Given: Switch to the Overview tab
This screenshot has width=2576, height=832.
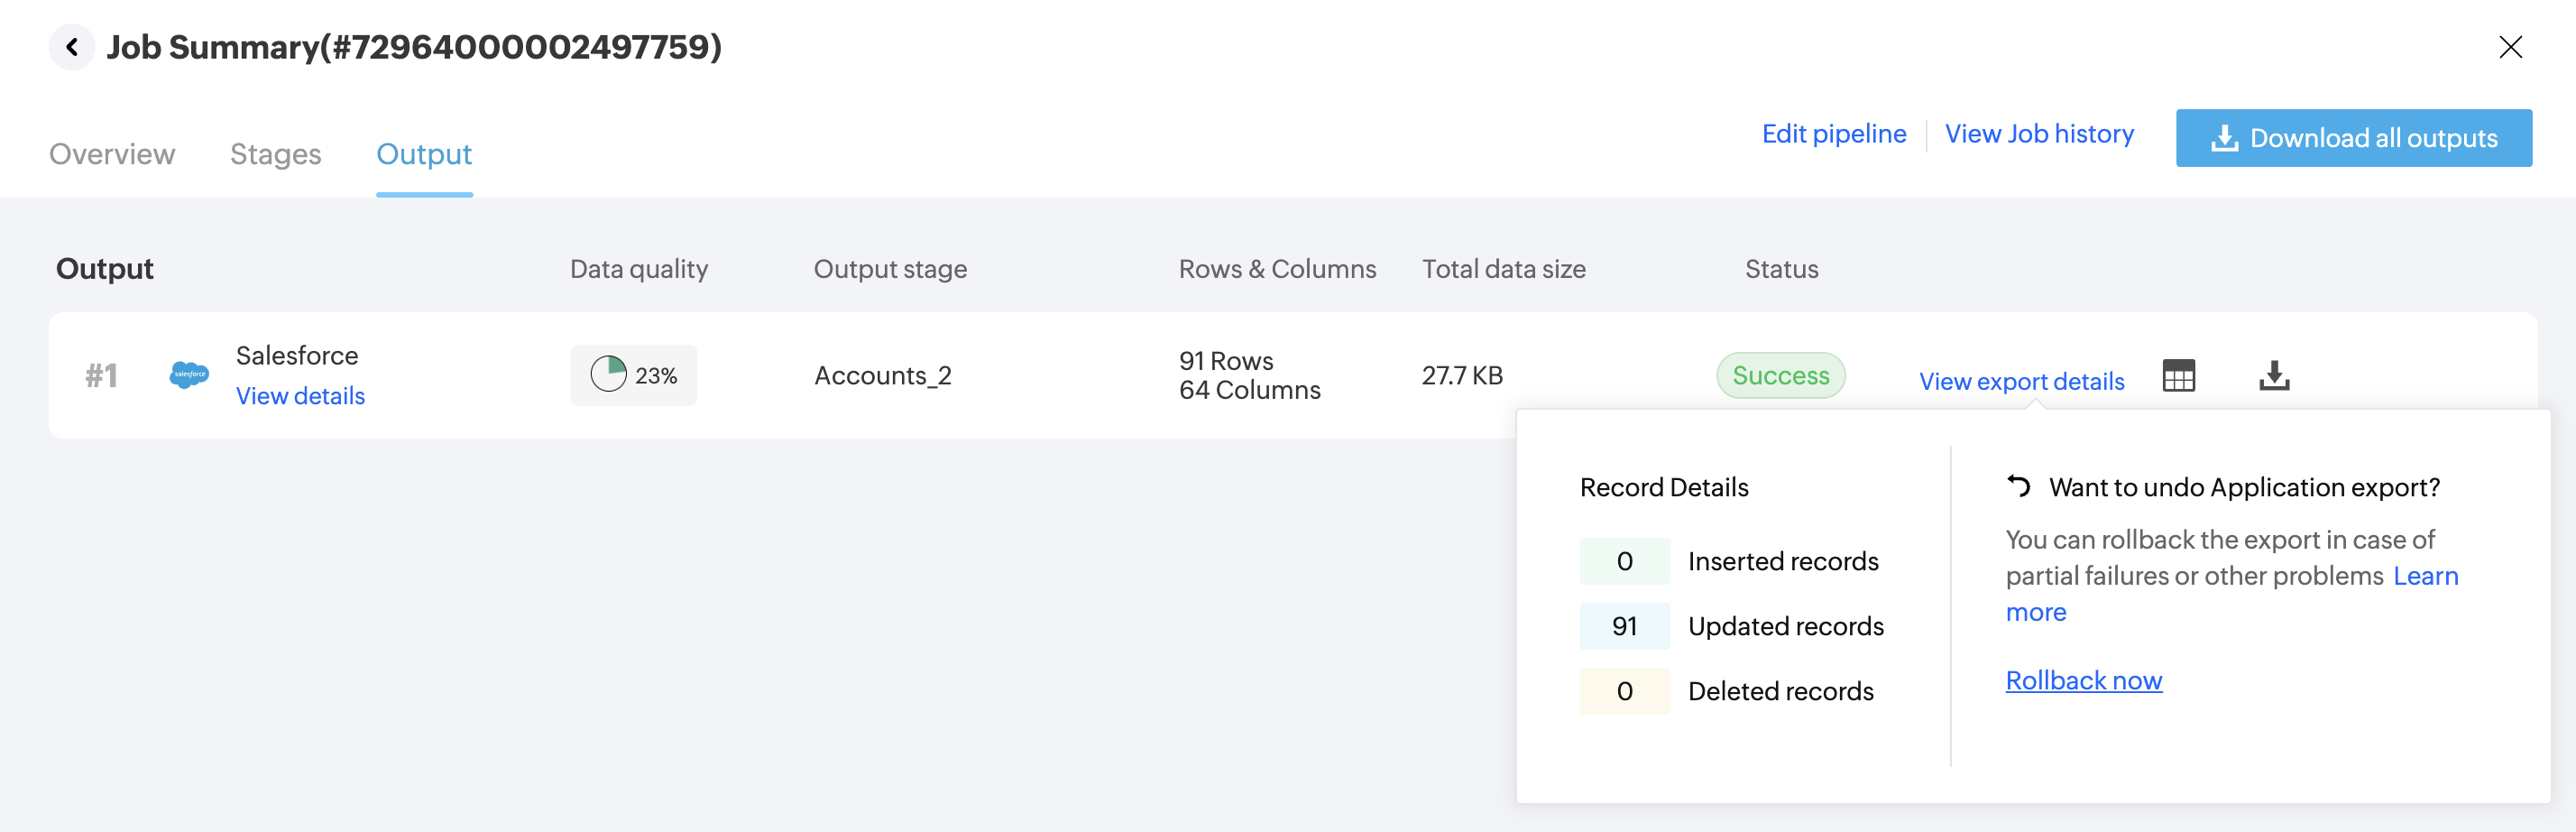Looking at the screenshot, I should pyautogui.click(x=112, y=154).
